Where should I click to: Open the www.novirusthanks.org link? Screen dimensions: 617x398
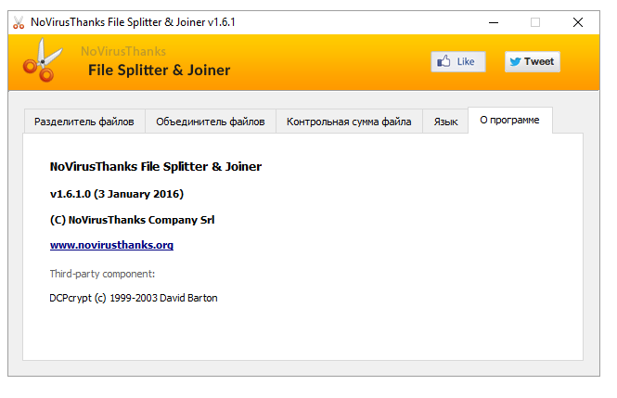[111, 246]
